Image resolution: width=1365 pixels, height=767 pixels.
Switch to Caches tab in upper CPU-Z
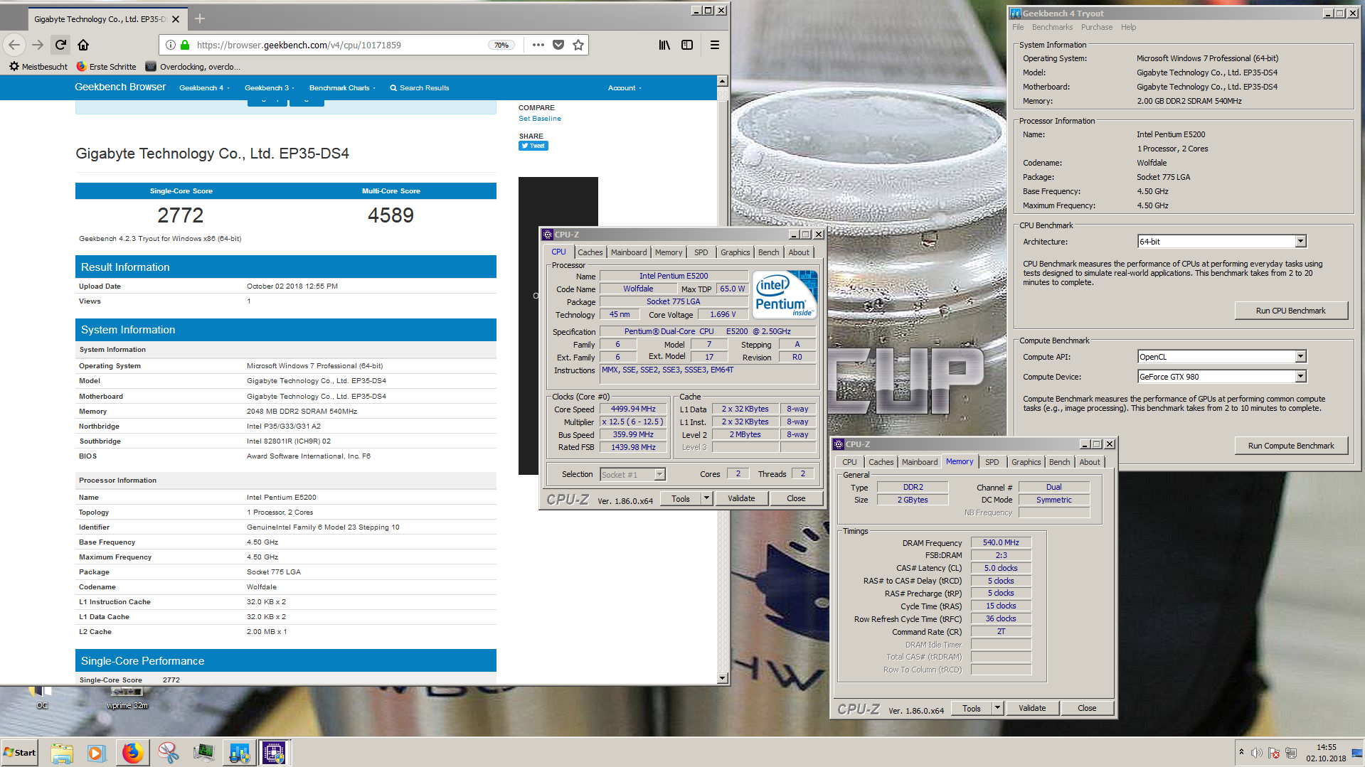[590, 252]
